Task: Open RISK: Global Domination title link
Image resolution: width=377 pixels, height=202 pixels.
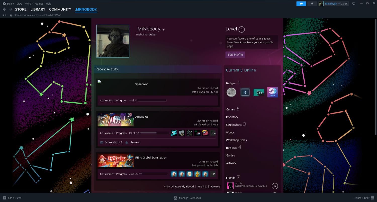Action: 151,158
